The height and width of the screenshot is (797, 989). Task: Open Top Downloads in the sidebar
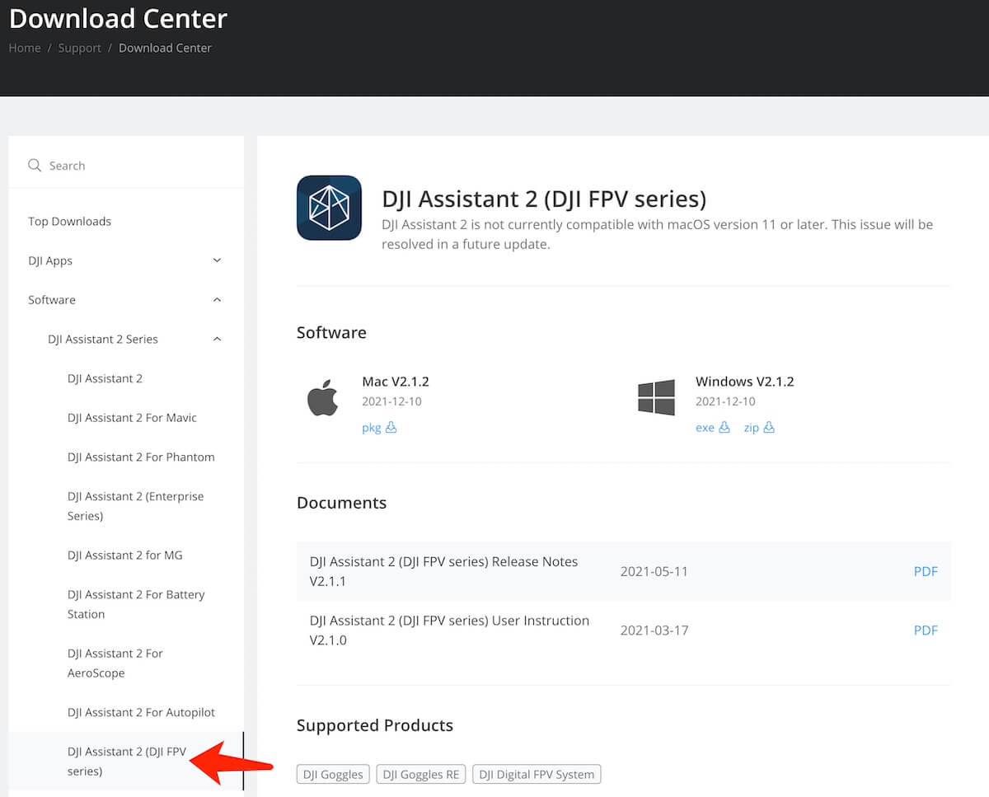[x=69, y=221]
